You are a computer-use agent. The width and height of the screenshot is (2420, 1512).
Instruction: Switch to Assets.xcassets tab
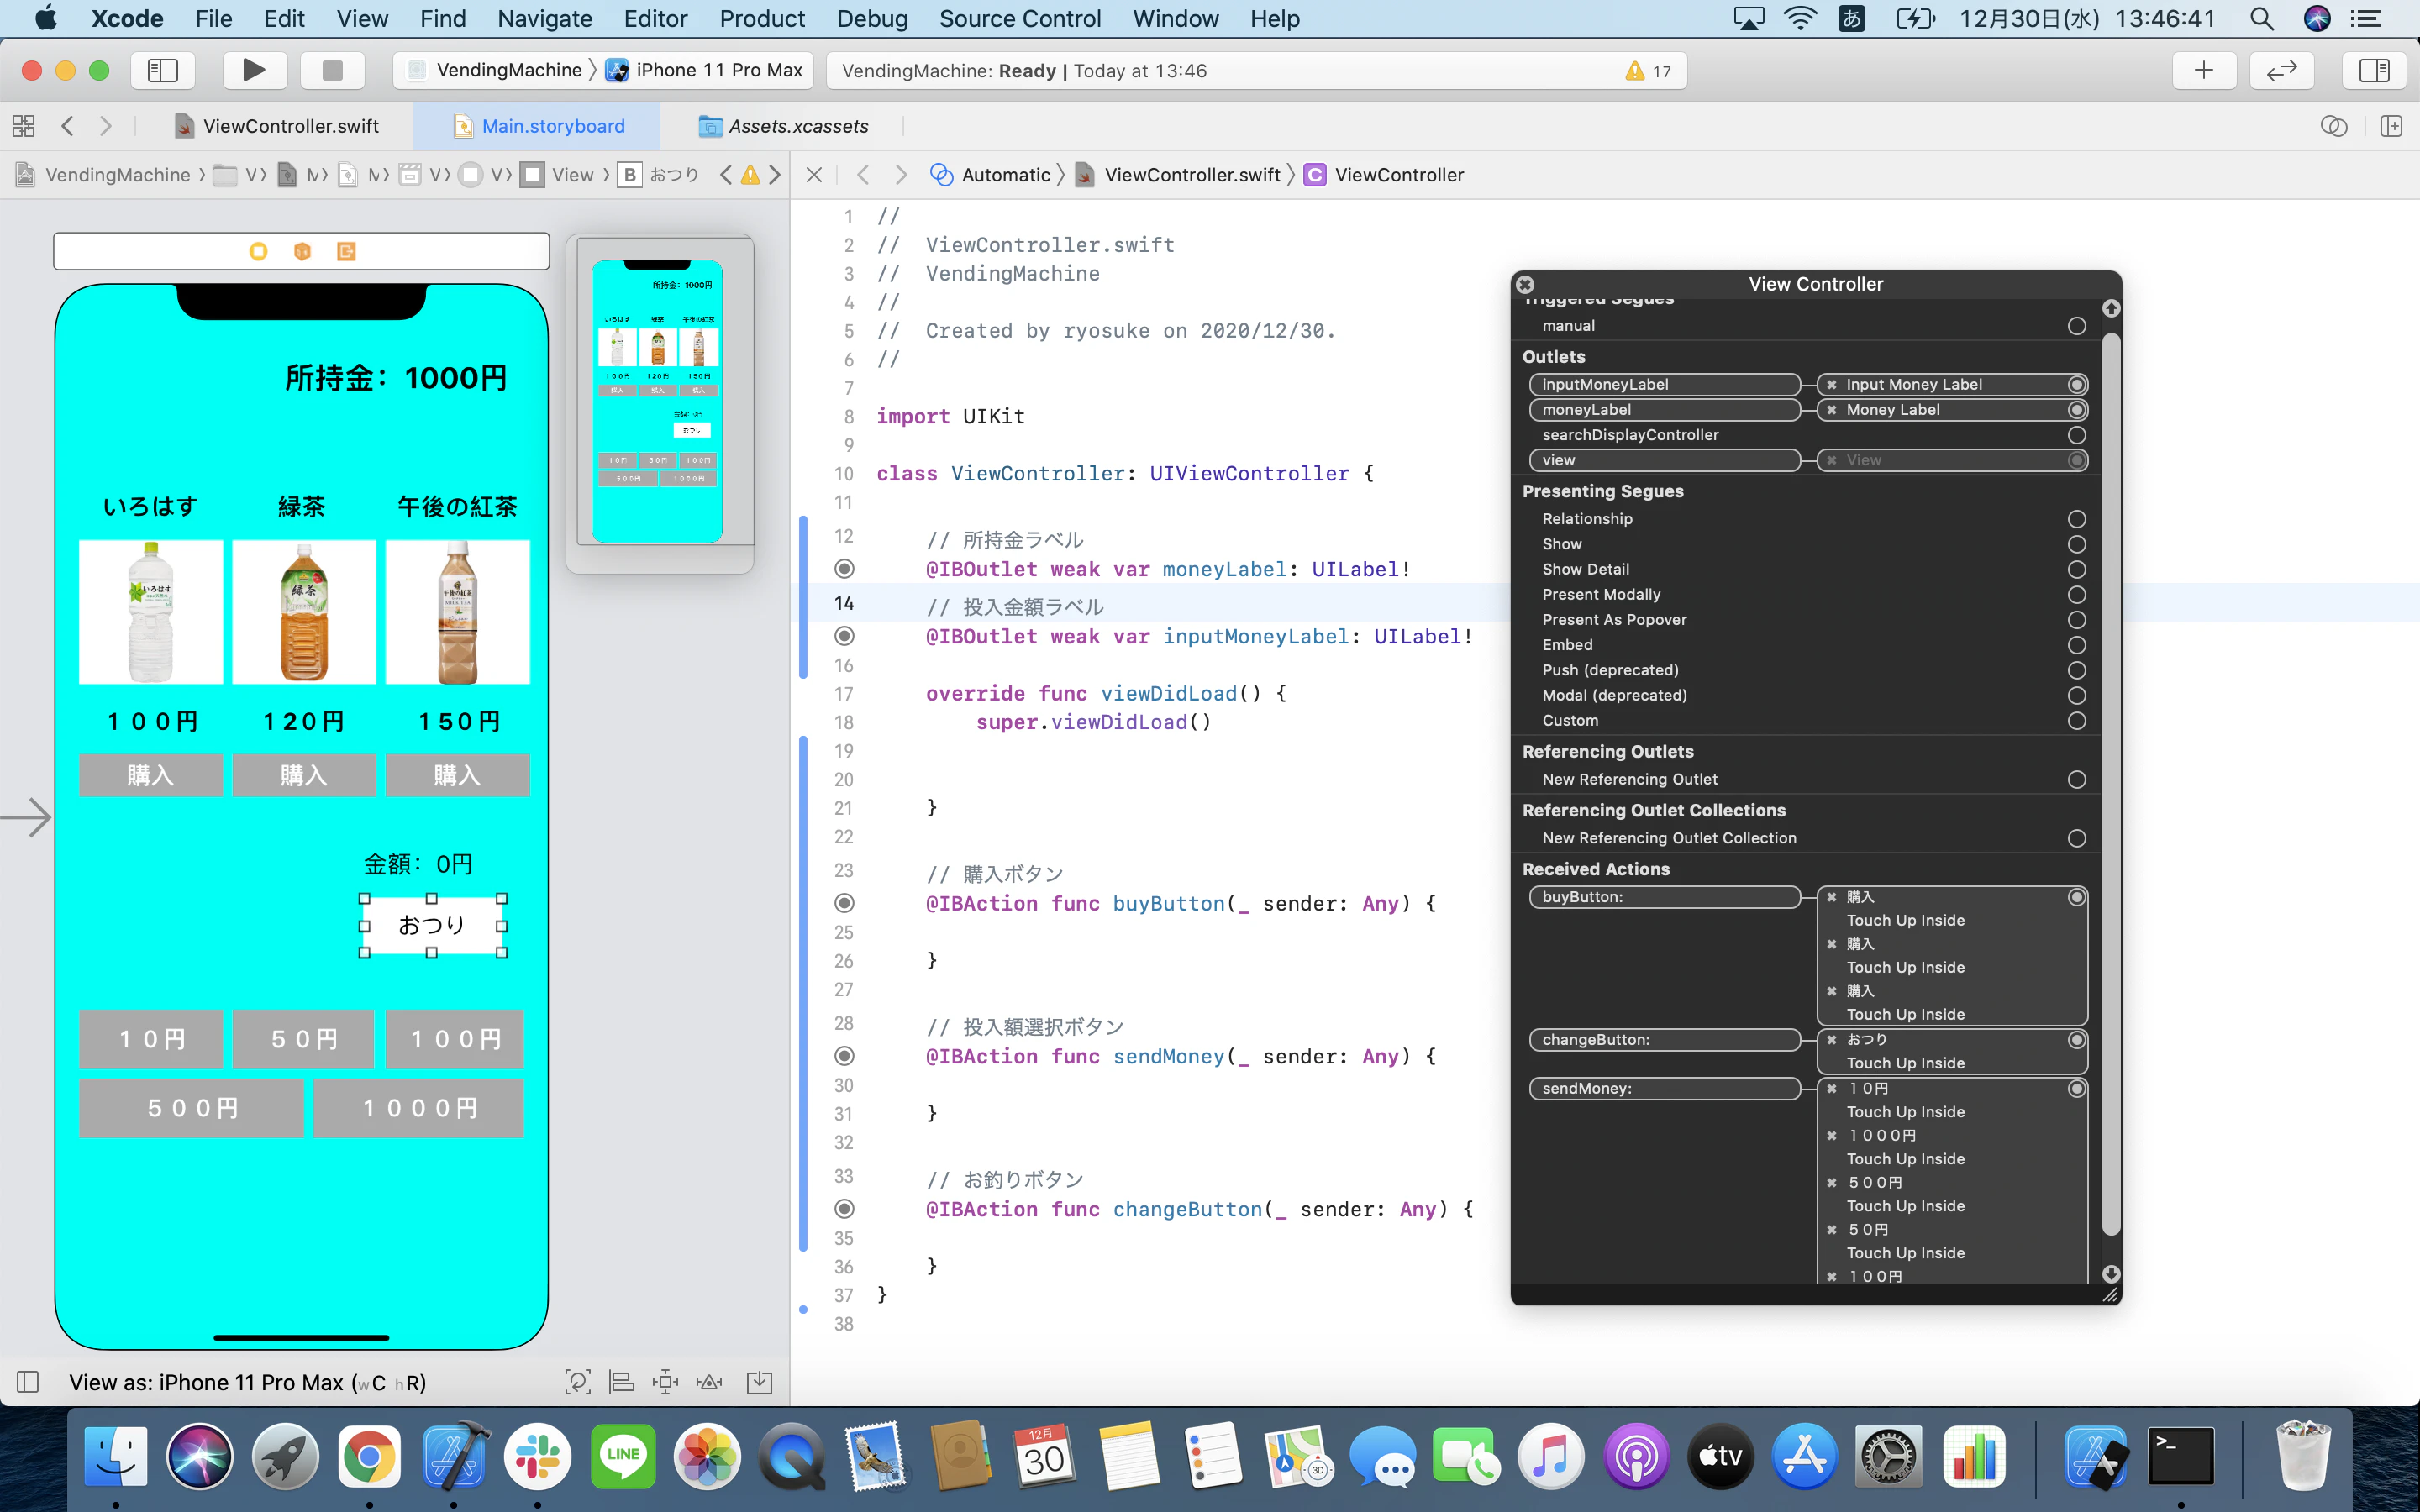[784, 126]
